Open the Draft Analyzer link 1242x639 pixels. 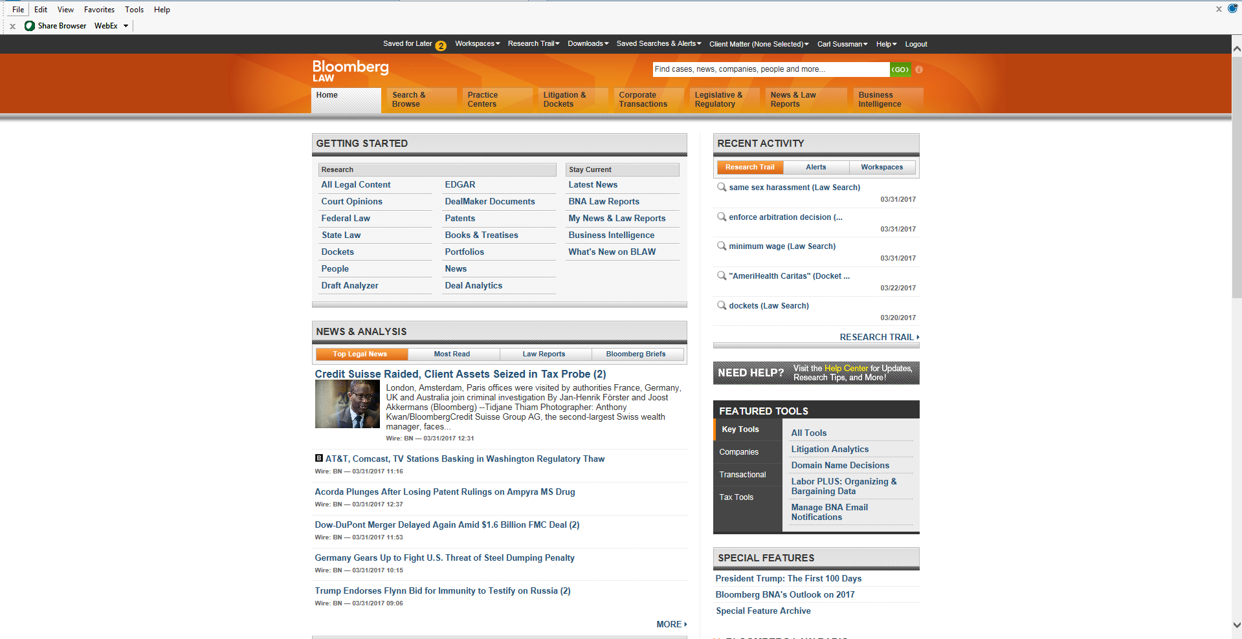pos(349,285)
